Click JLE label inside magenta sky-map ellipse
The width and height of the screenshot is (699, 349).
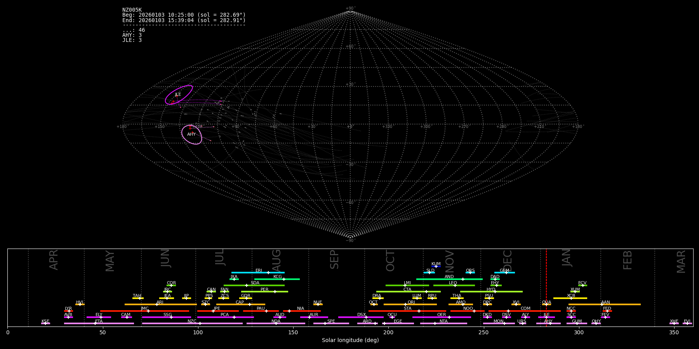coord(178,95)
